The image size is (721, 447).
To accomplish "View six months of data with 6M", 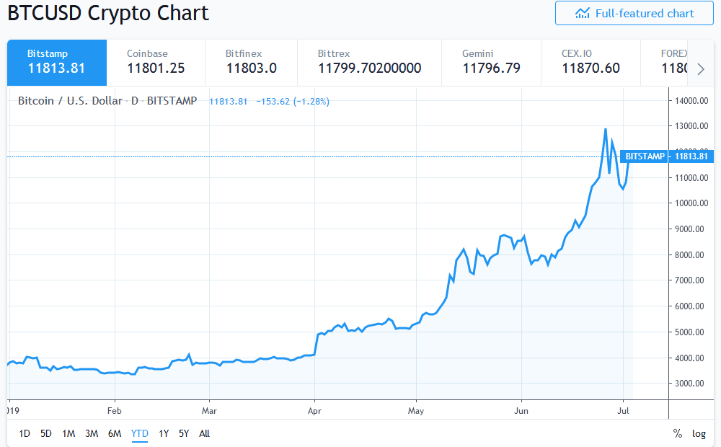I will (x=115, y=433).
